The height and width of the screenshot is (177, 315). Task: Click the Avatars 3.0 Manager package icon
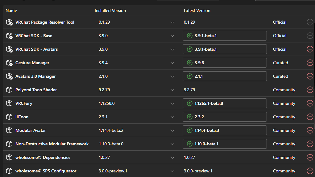click(9, 76)
